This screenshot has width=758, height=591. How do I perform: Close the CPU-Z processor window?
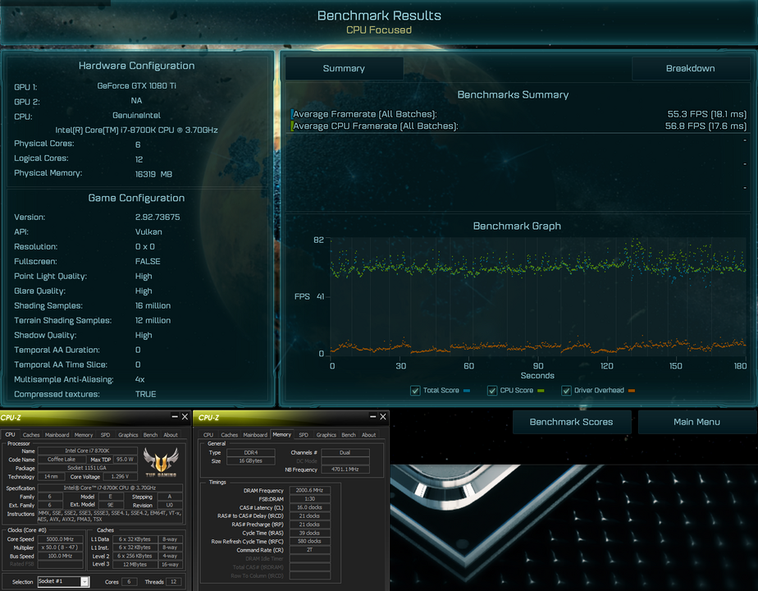[185, 416]
